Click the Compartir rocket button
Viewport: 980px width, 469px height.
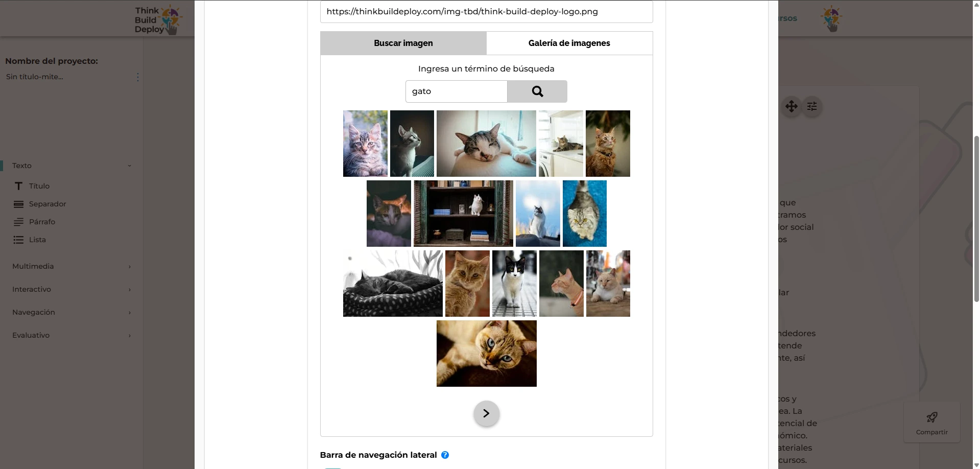(x=931, y=422)
